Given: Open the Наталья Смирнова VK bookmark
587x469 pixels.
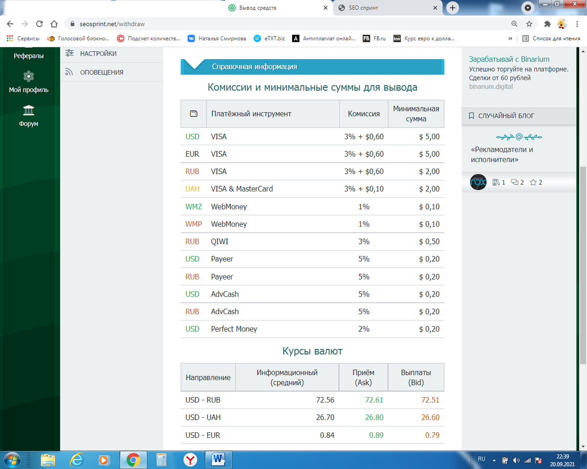Looking at the screenshot, I should point(217,38).
